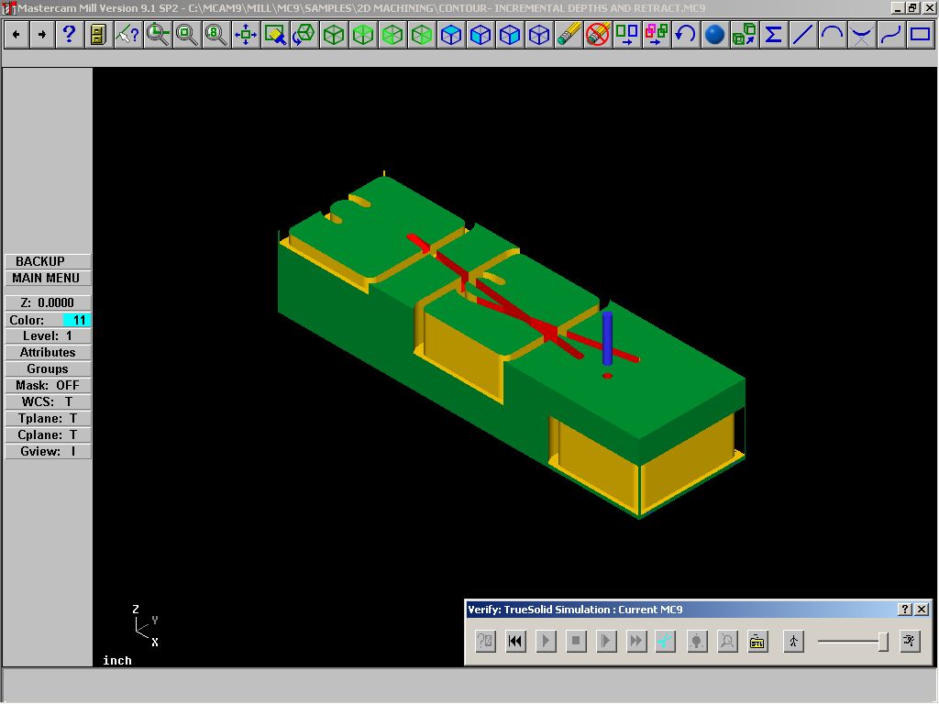
Task: Play the Verify simulation
Action: [x=546, y=641]
